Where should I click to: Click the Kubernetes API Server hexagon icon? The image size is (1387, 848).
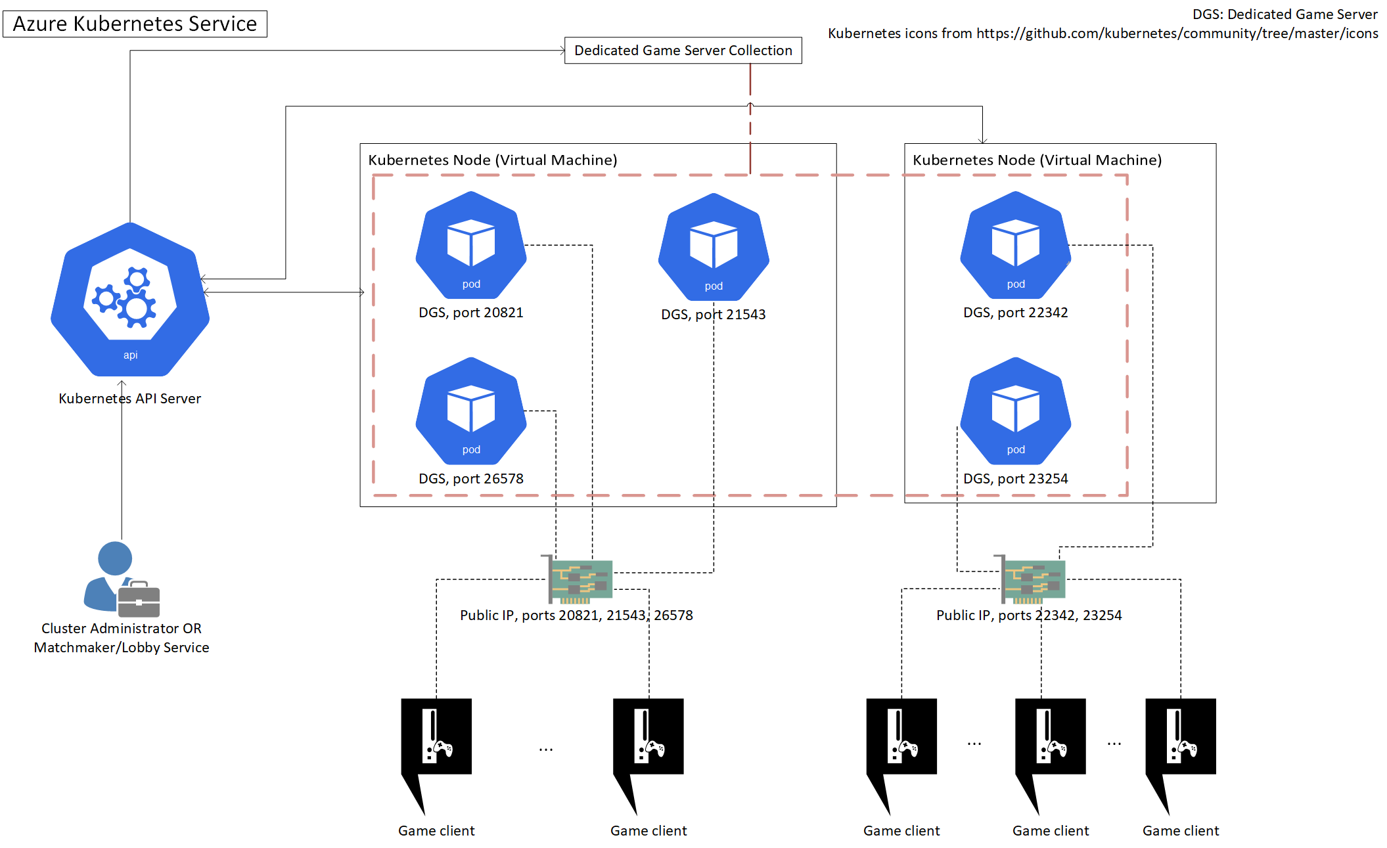point(130,300)
